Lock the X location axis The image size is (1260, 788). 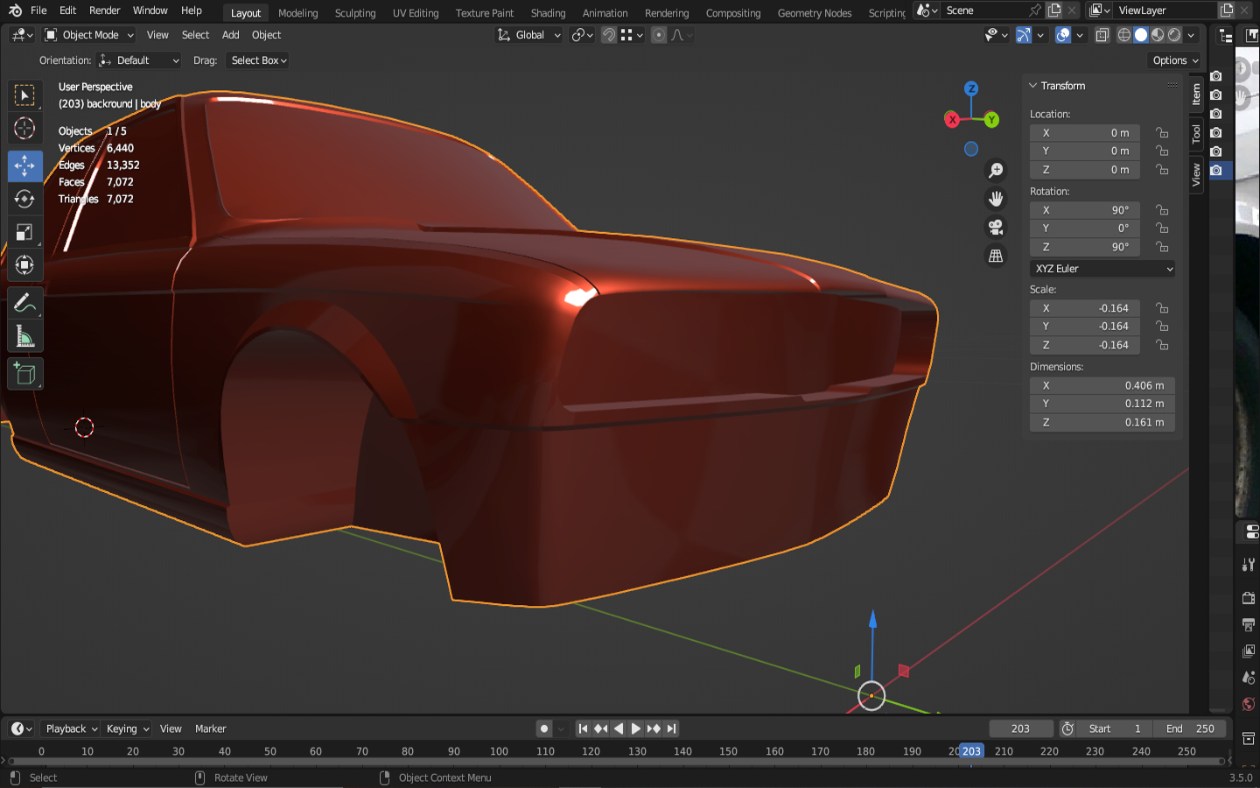coord(1162,133)
